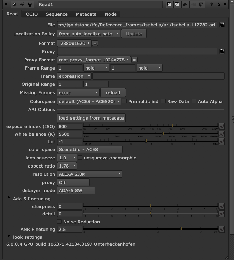The image size is (234, 260).
Task: Click animation curve icon for ANR Finetuning
Action: coord(221,229)
